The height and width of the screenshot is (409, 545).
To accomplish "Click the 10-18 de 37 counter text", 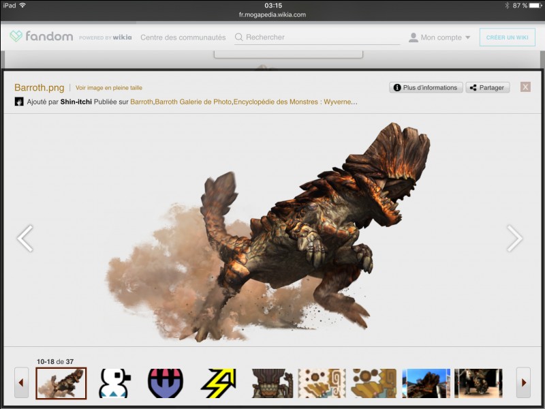I will pos(55,361).
